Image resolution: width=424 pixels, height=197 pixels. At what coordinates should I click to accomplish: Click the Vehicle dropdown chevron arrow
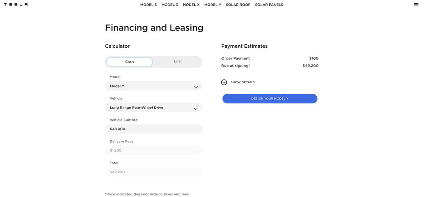(x=195, y=109)
